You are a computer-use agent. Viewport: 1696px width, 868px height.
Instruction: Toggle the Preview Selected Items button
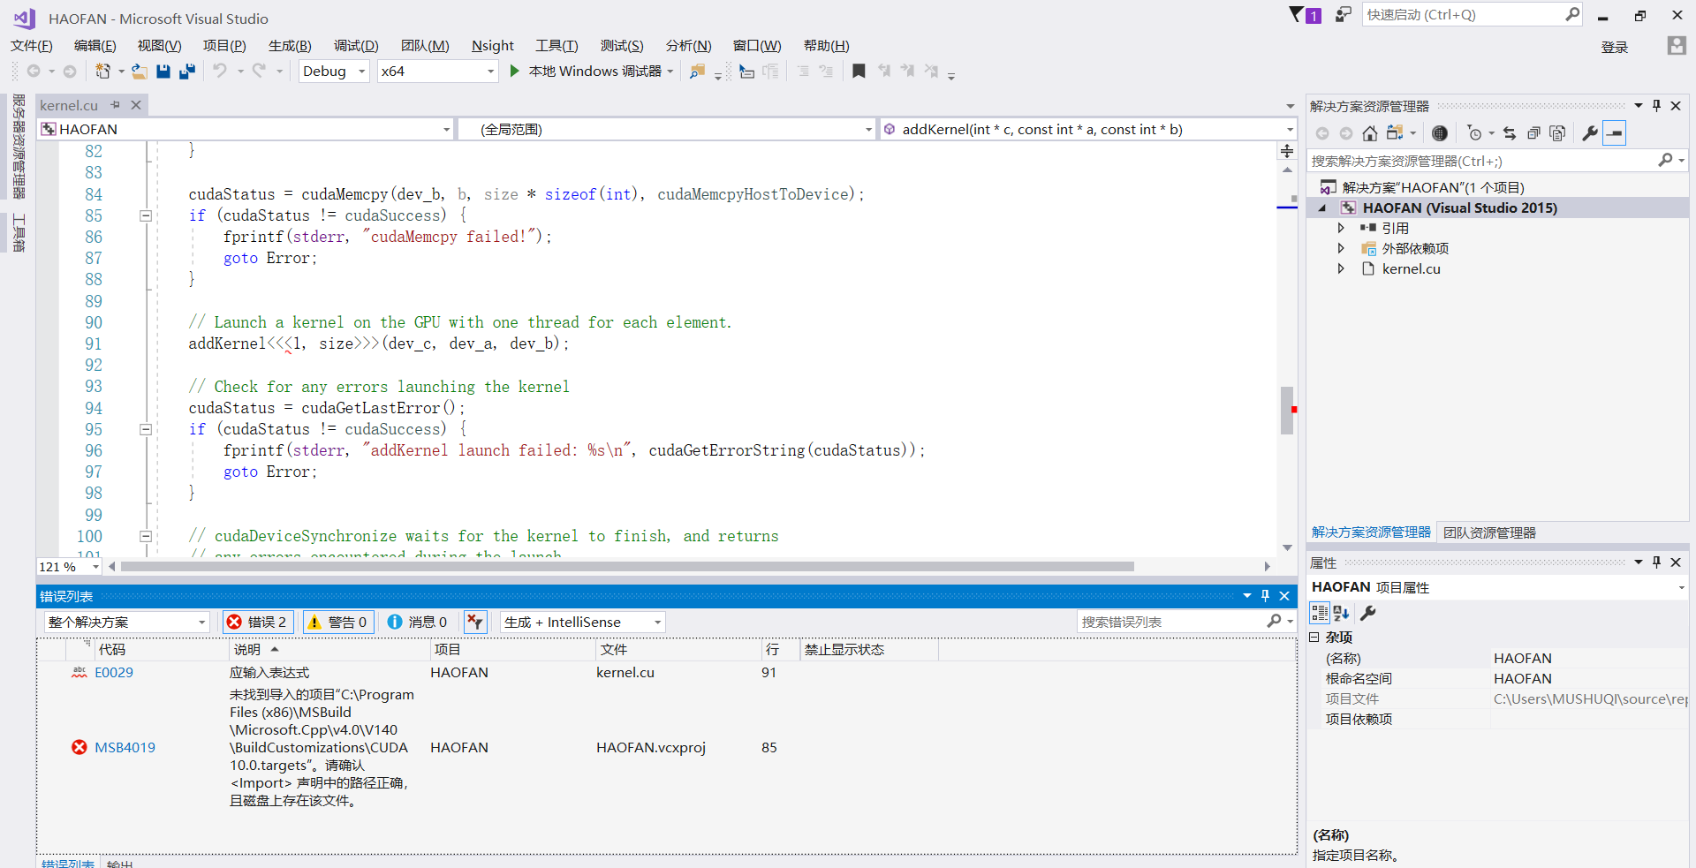(x=1614, y=133)
